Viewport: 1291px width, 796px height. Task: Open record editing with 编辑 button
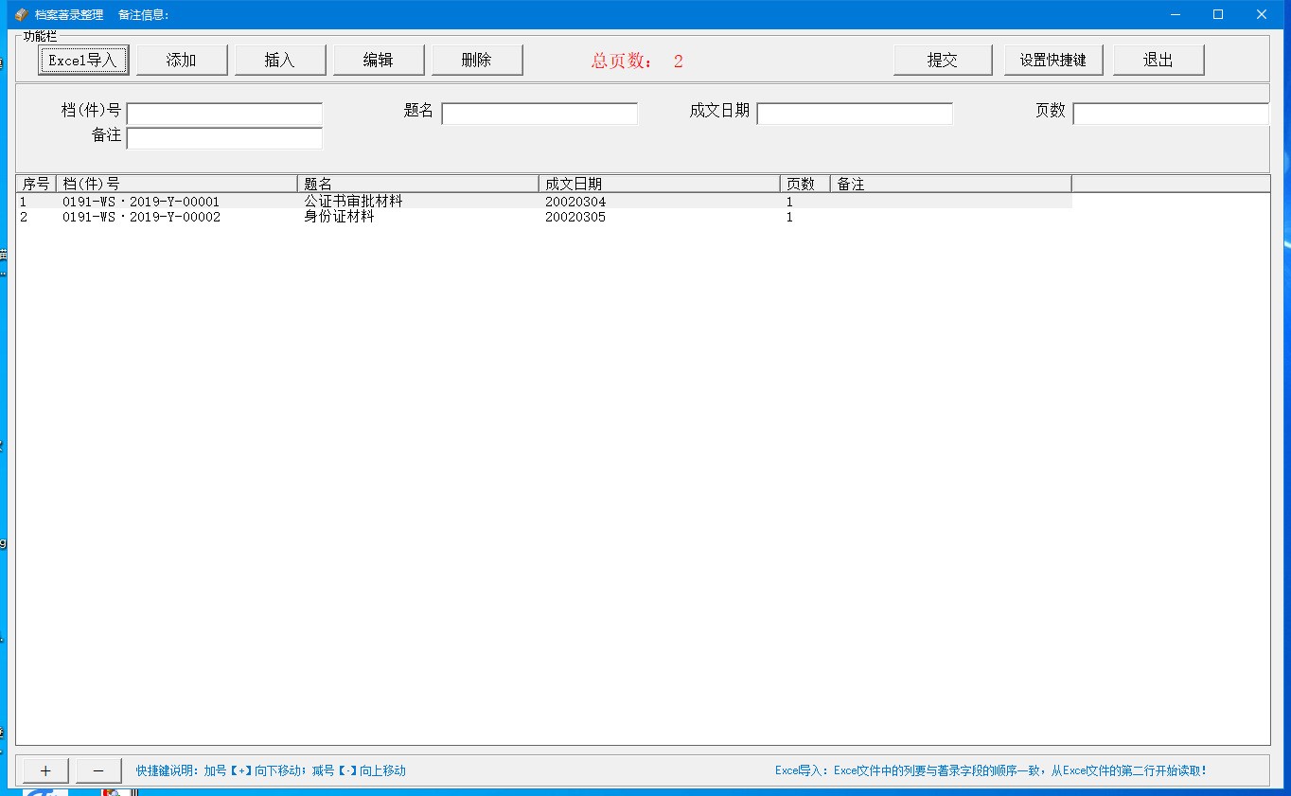tap(379, 60)
